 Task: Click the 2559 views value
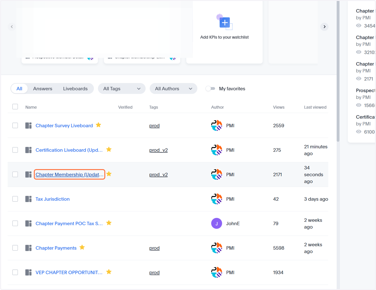pos(279,126)
